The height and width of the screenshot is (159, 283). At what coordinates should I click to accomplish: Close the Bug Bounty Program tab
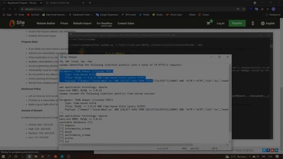41,3
